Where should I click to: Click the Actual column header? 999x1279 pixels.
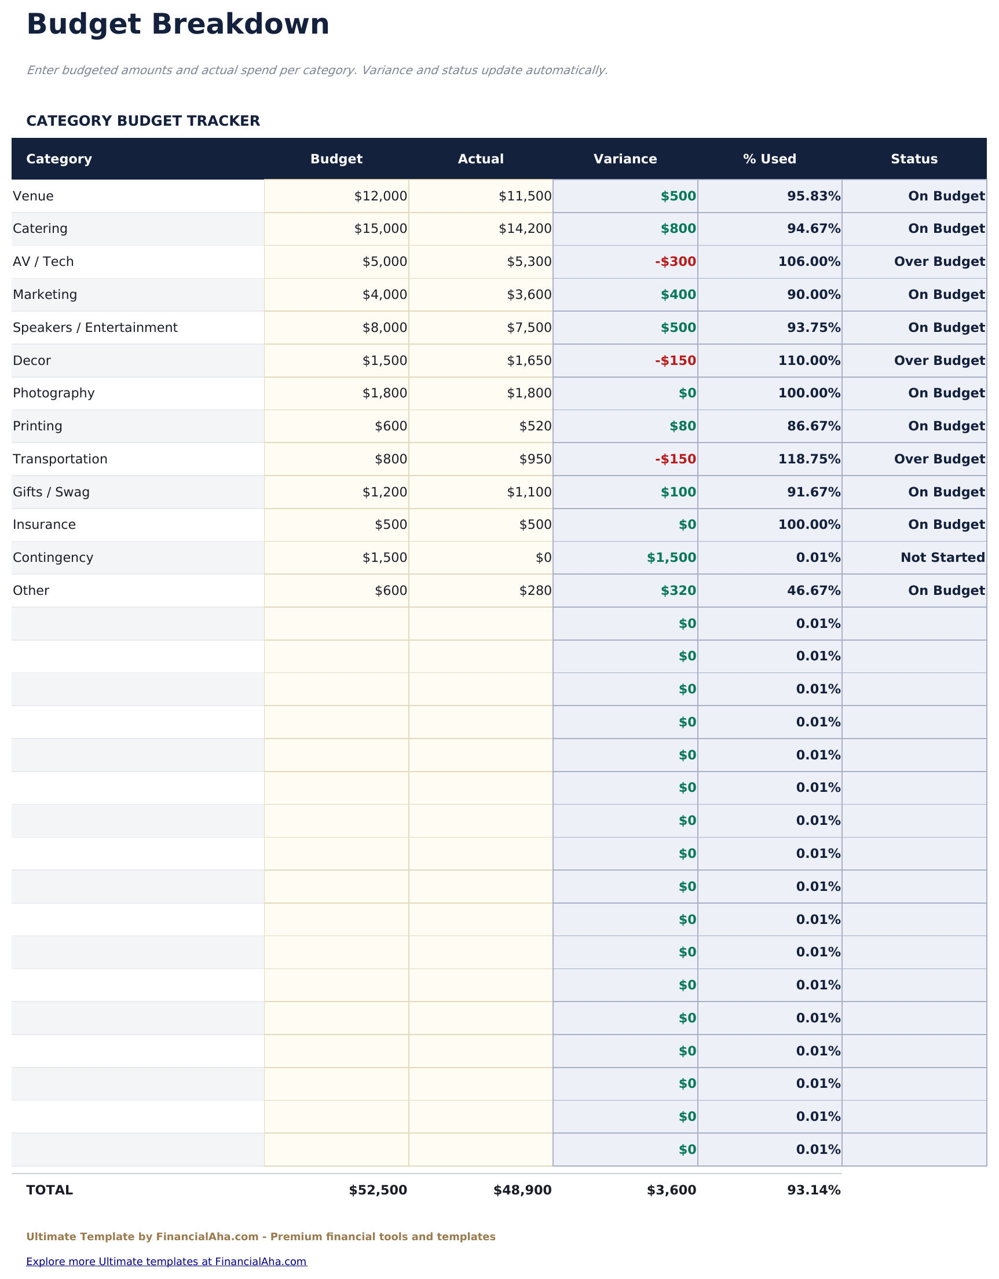coord(480,158)
